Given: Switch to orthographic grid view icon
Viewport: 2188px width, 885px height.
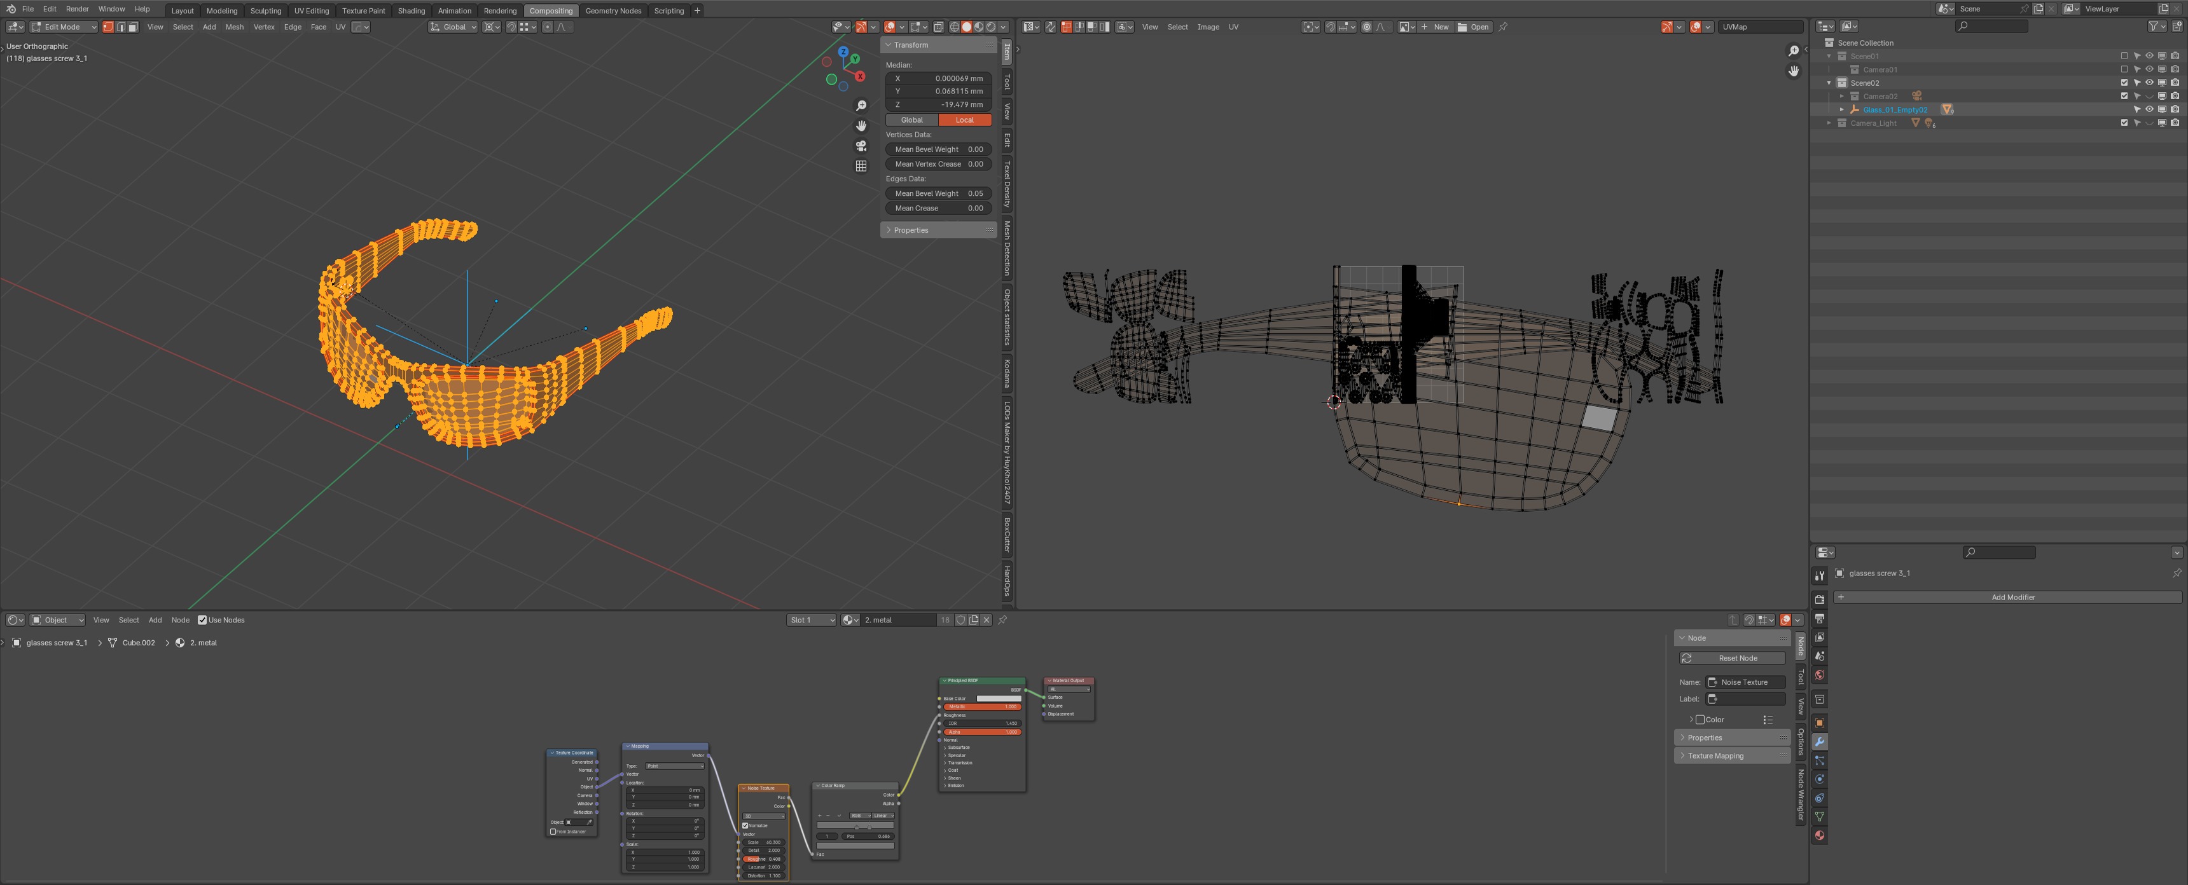Looking at the screenshot, I should point(861,167).
